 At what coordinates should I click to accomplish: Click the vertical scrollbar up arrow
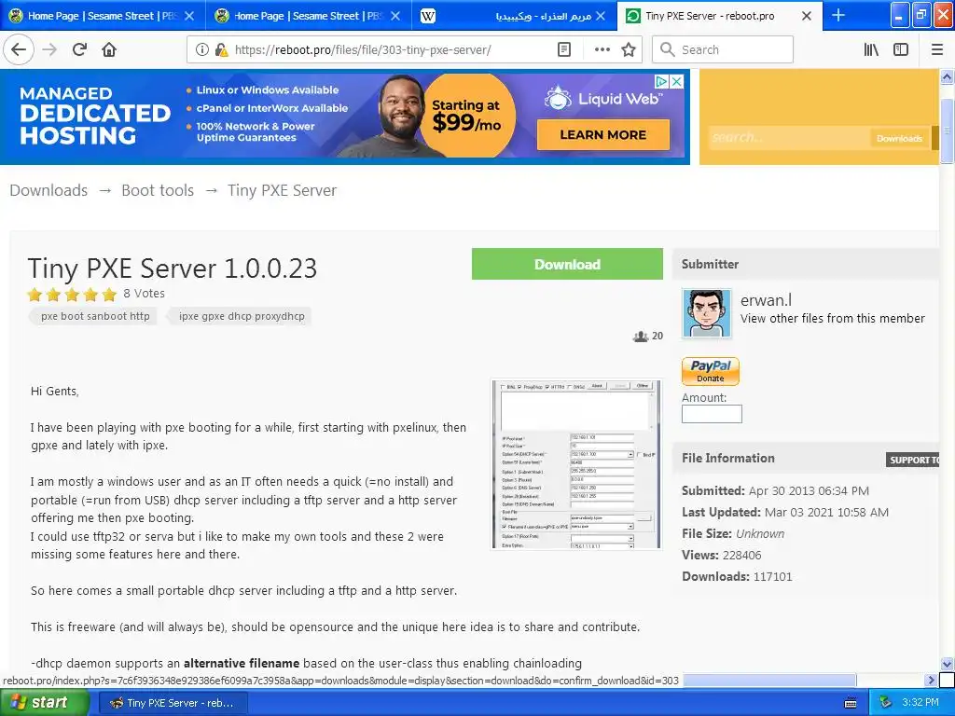tap(947, 76)
